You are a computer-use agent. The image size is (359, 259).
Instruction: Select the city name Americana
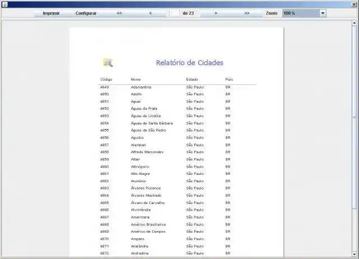coord(140,217)
